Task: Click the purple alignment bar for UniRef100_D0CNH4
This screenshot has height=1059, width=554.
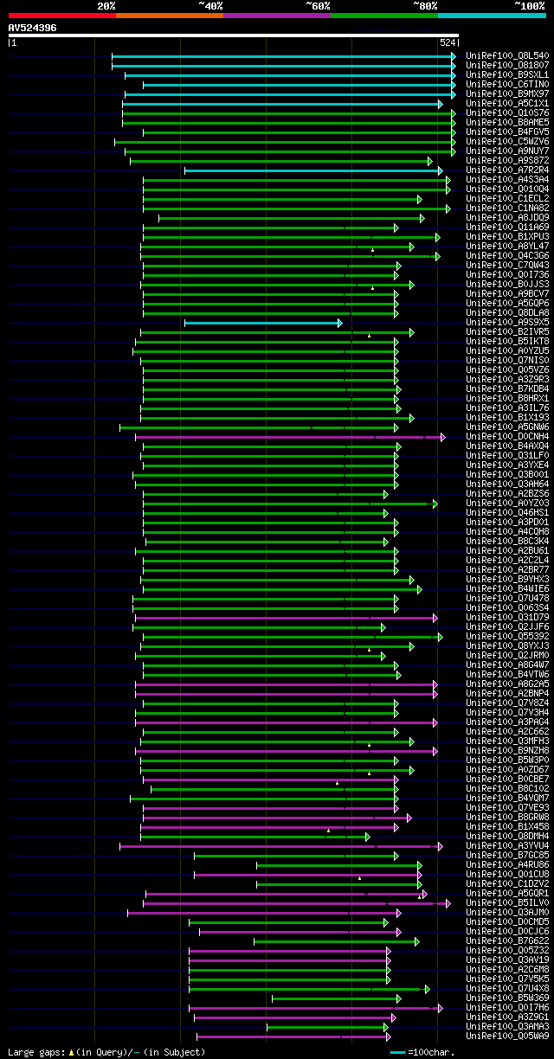Action: 290,437
